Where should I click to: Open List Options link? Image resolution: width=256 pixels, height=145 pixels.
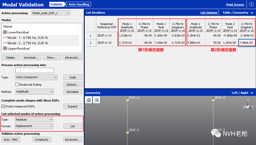coord(209,12)
